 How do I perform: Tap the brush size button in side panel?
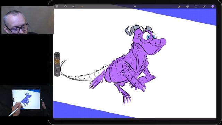coord(57,56)
